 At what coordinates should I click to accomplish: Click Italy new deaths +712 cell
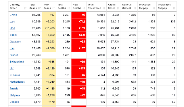click(79, 22)
